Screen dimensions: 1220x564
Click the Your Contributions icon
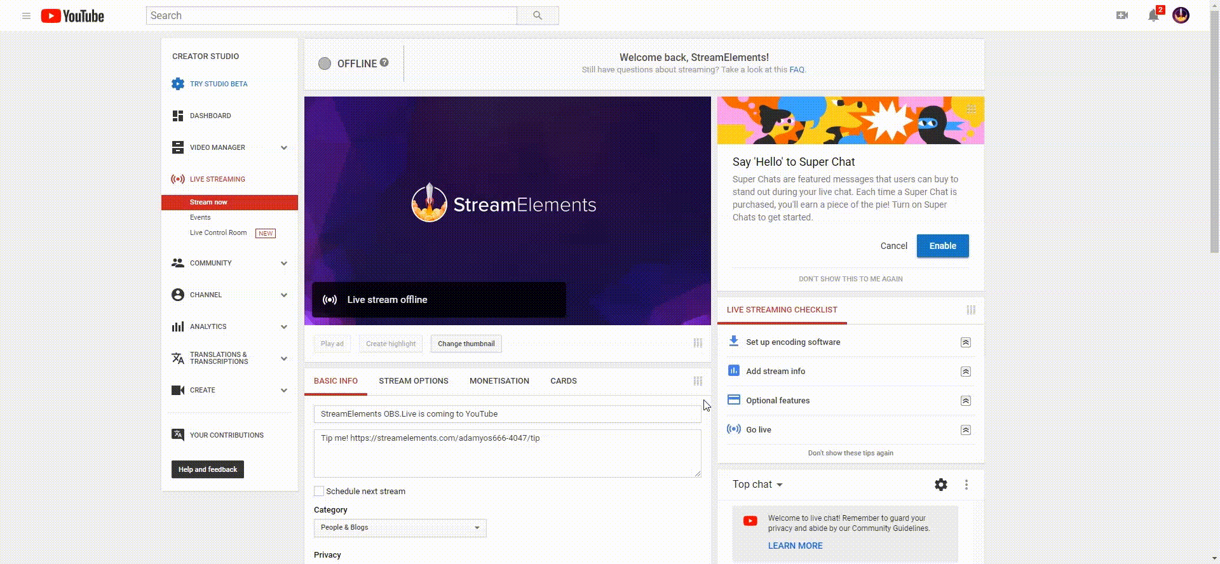pyautogui.click(x=178, y=434)
